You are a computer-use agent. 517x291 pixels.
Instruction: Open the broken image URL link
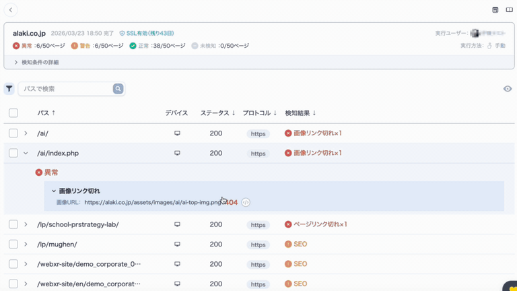coord(153,202)
